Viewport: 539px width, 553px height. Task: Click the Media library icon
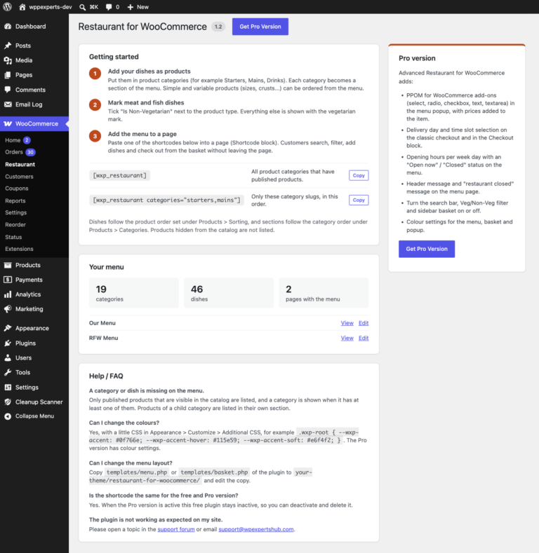pyautogui.click(x=8, y=60)
